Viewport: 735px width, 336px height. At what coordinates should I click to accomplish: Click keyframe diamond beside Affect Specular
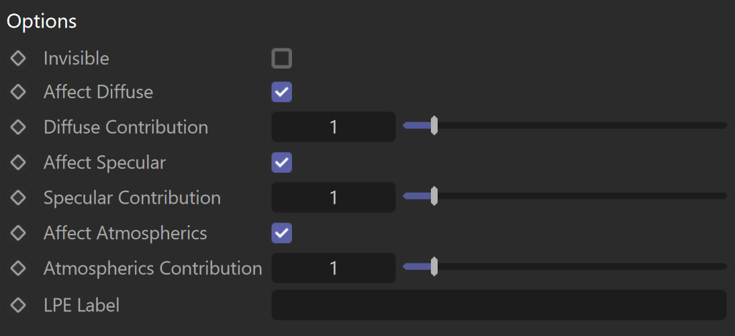pyautogui.click(x=18, y=163)
